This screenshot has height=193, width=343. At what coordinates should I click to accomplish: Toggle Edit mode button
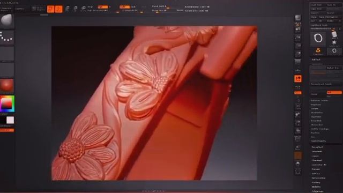(x=50, y=9)
